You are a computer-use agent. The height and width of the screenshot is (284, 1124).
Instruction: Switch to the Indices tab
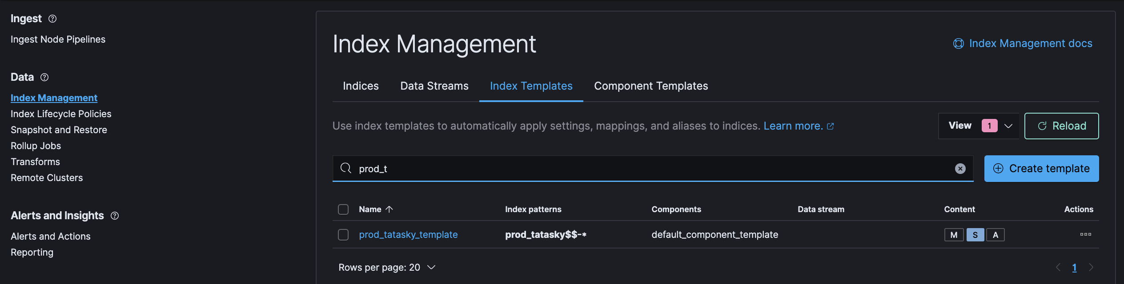361,86
